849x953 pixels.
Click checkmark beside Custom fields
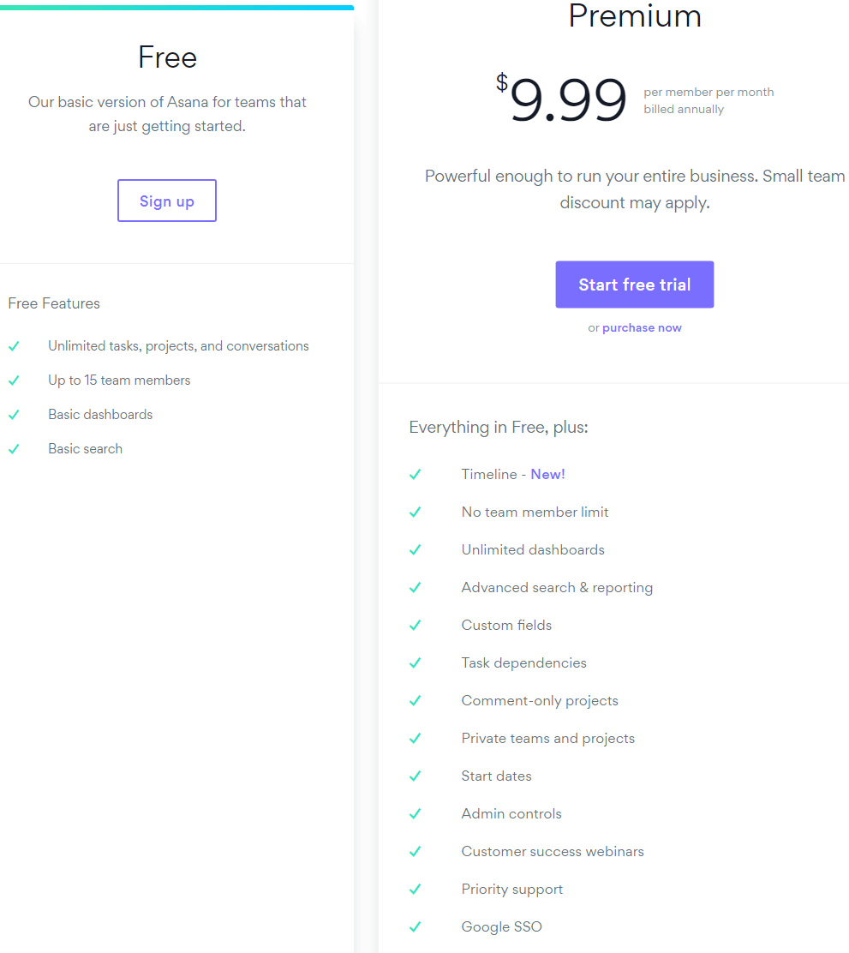416,626
